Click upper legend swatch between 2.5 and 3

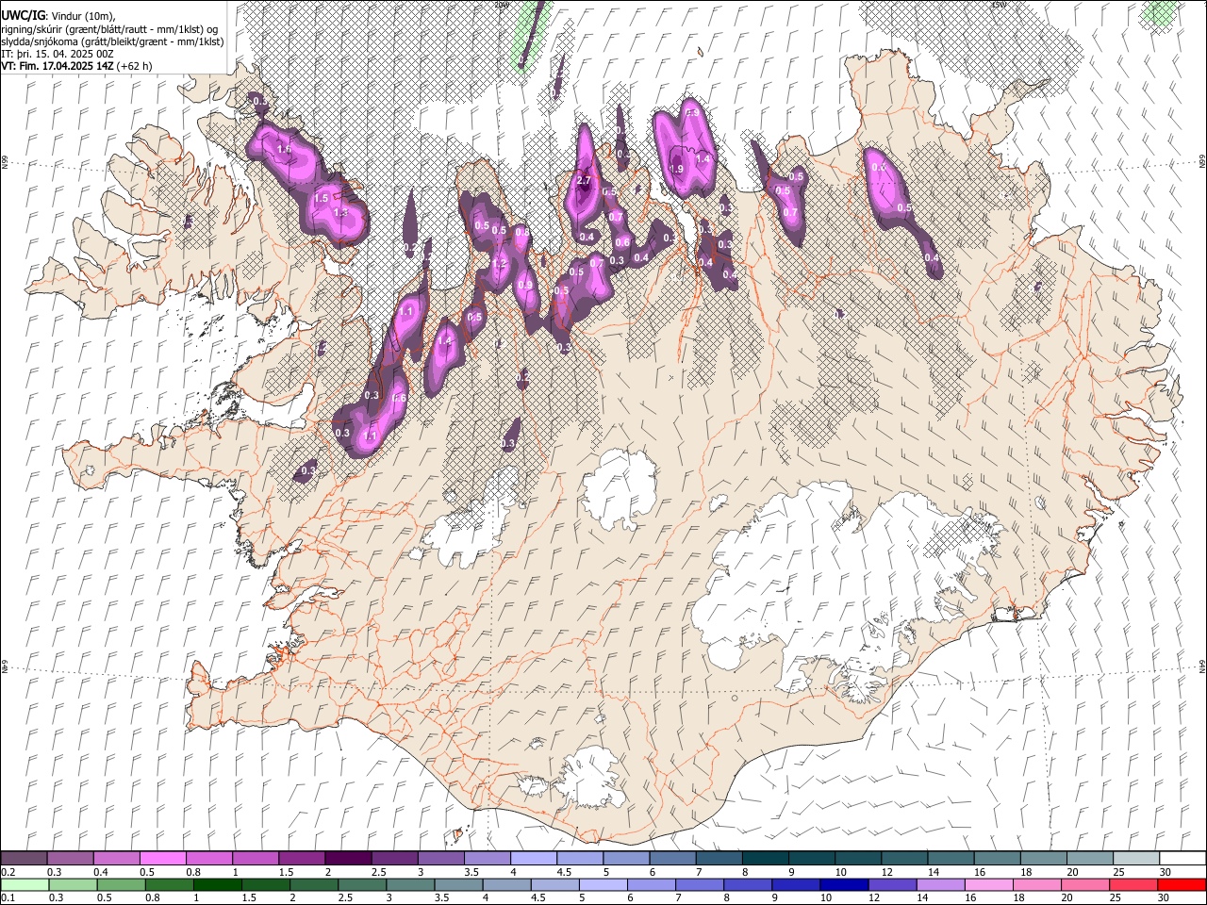coord(394,858)
